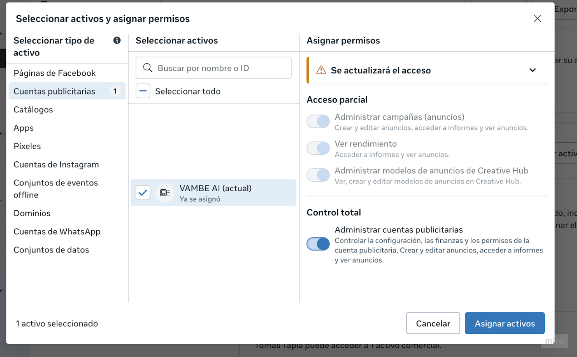Image resolution: width=577 pixels, height=357 pixels.
Task: Click the VAMBE AI ad account icon
Action: pos(165,193)
